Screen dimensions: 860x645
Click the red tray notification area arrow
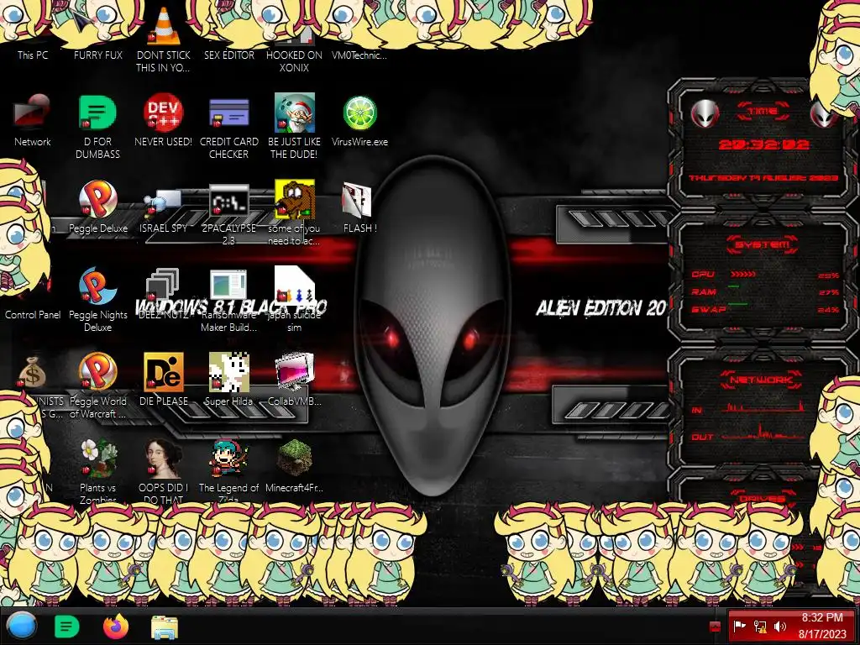(715, 627)
